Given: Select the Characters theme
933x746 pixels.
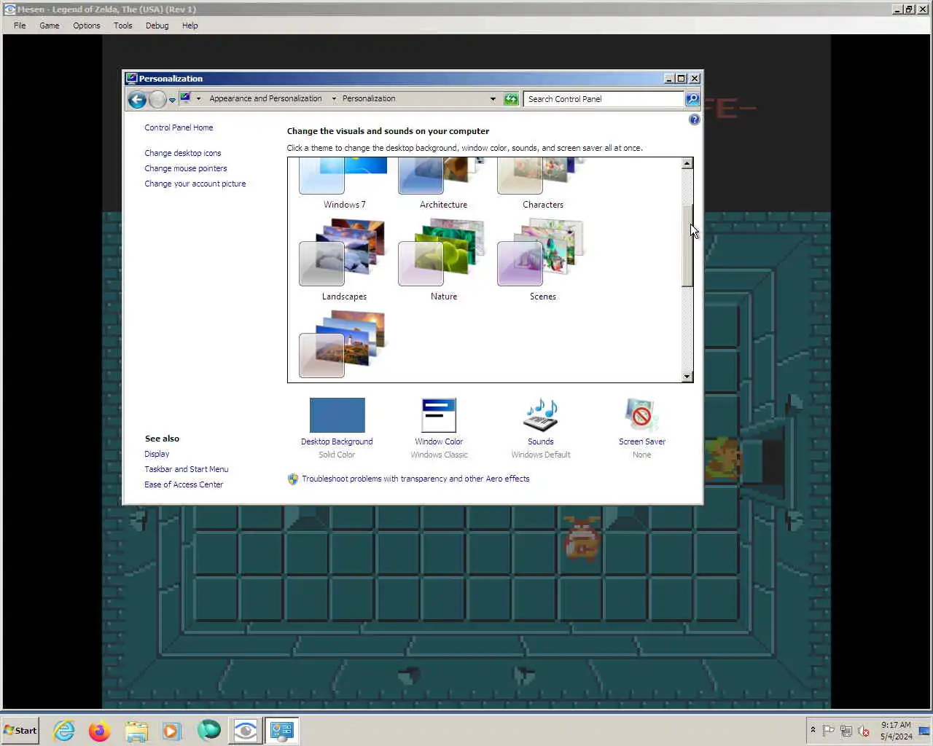Looking at the screenshot, I should pyautogui.click(x=542, y=184).
